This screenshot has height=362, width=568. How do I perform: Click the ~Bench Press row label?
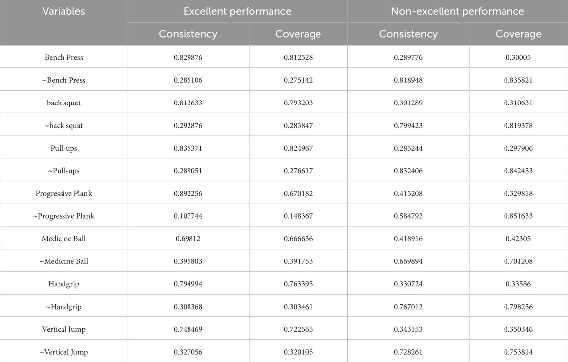pyautogui.click(x=63, y=80)
